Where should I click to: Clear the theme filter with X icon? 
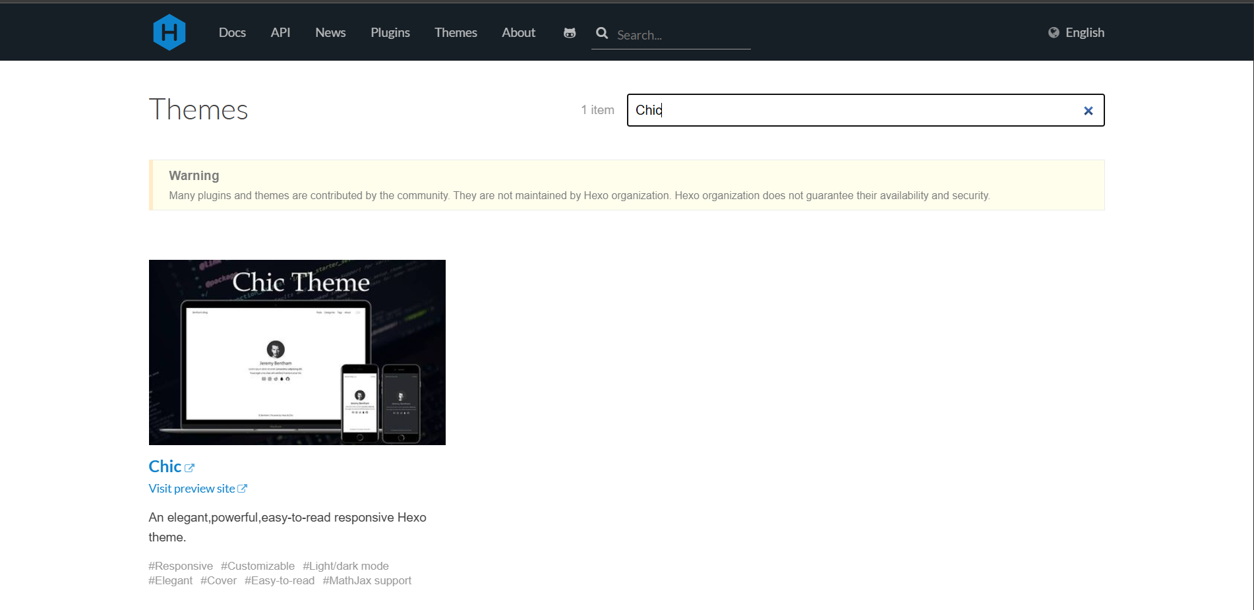pos(1088,111)
